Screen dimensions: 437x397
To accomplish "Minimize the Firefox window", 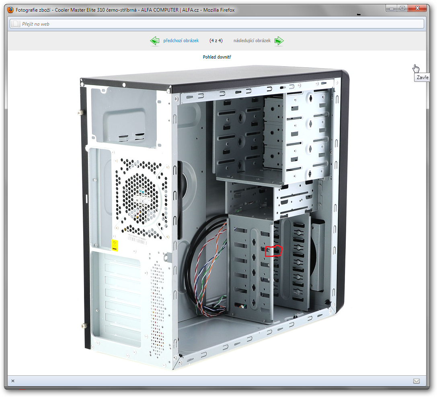I will [x=391, y=8].
